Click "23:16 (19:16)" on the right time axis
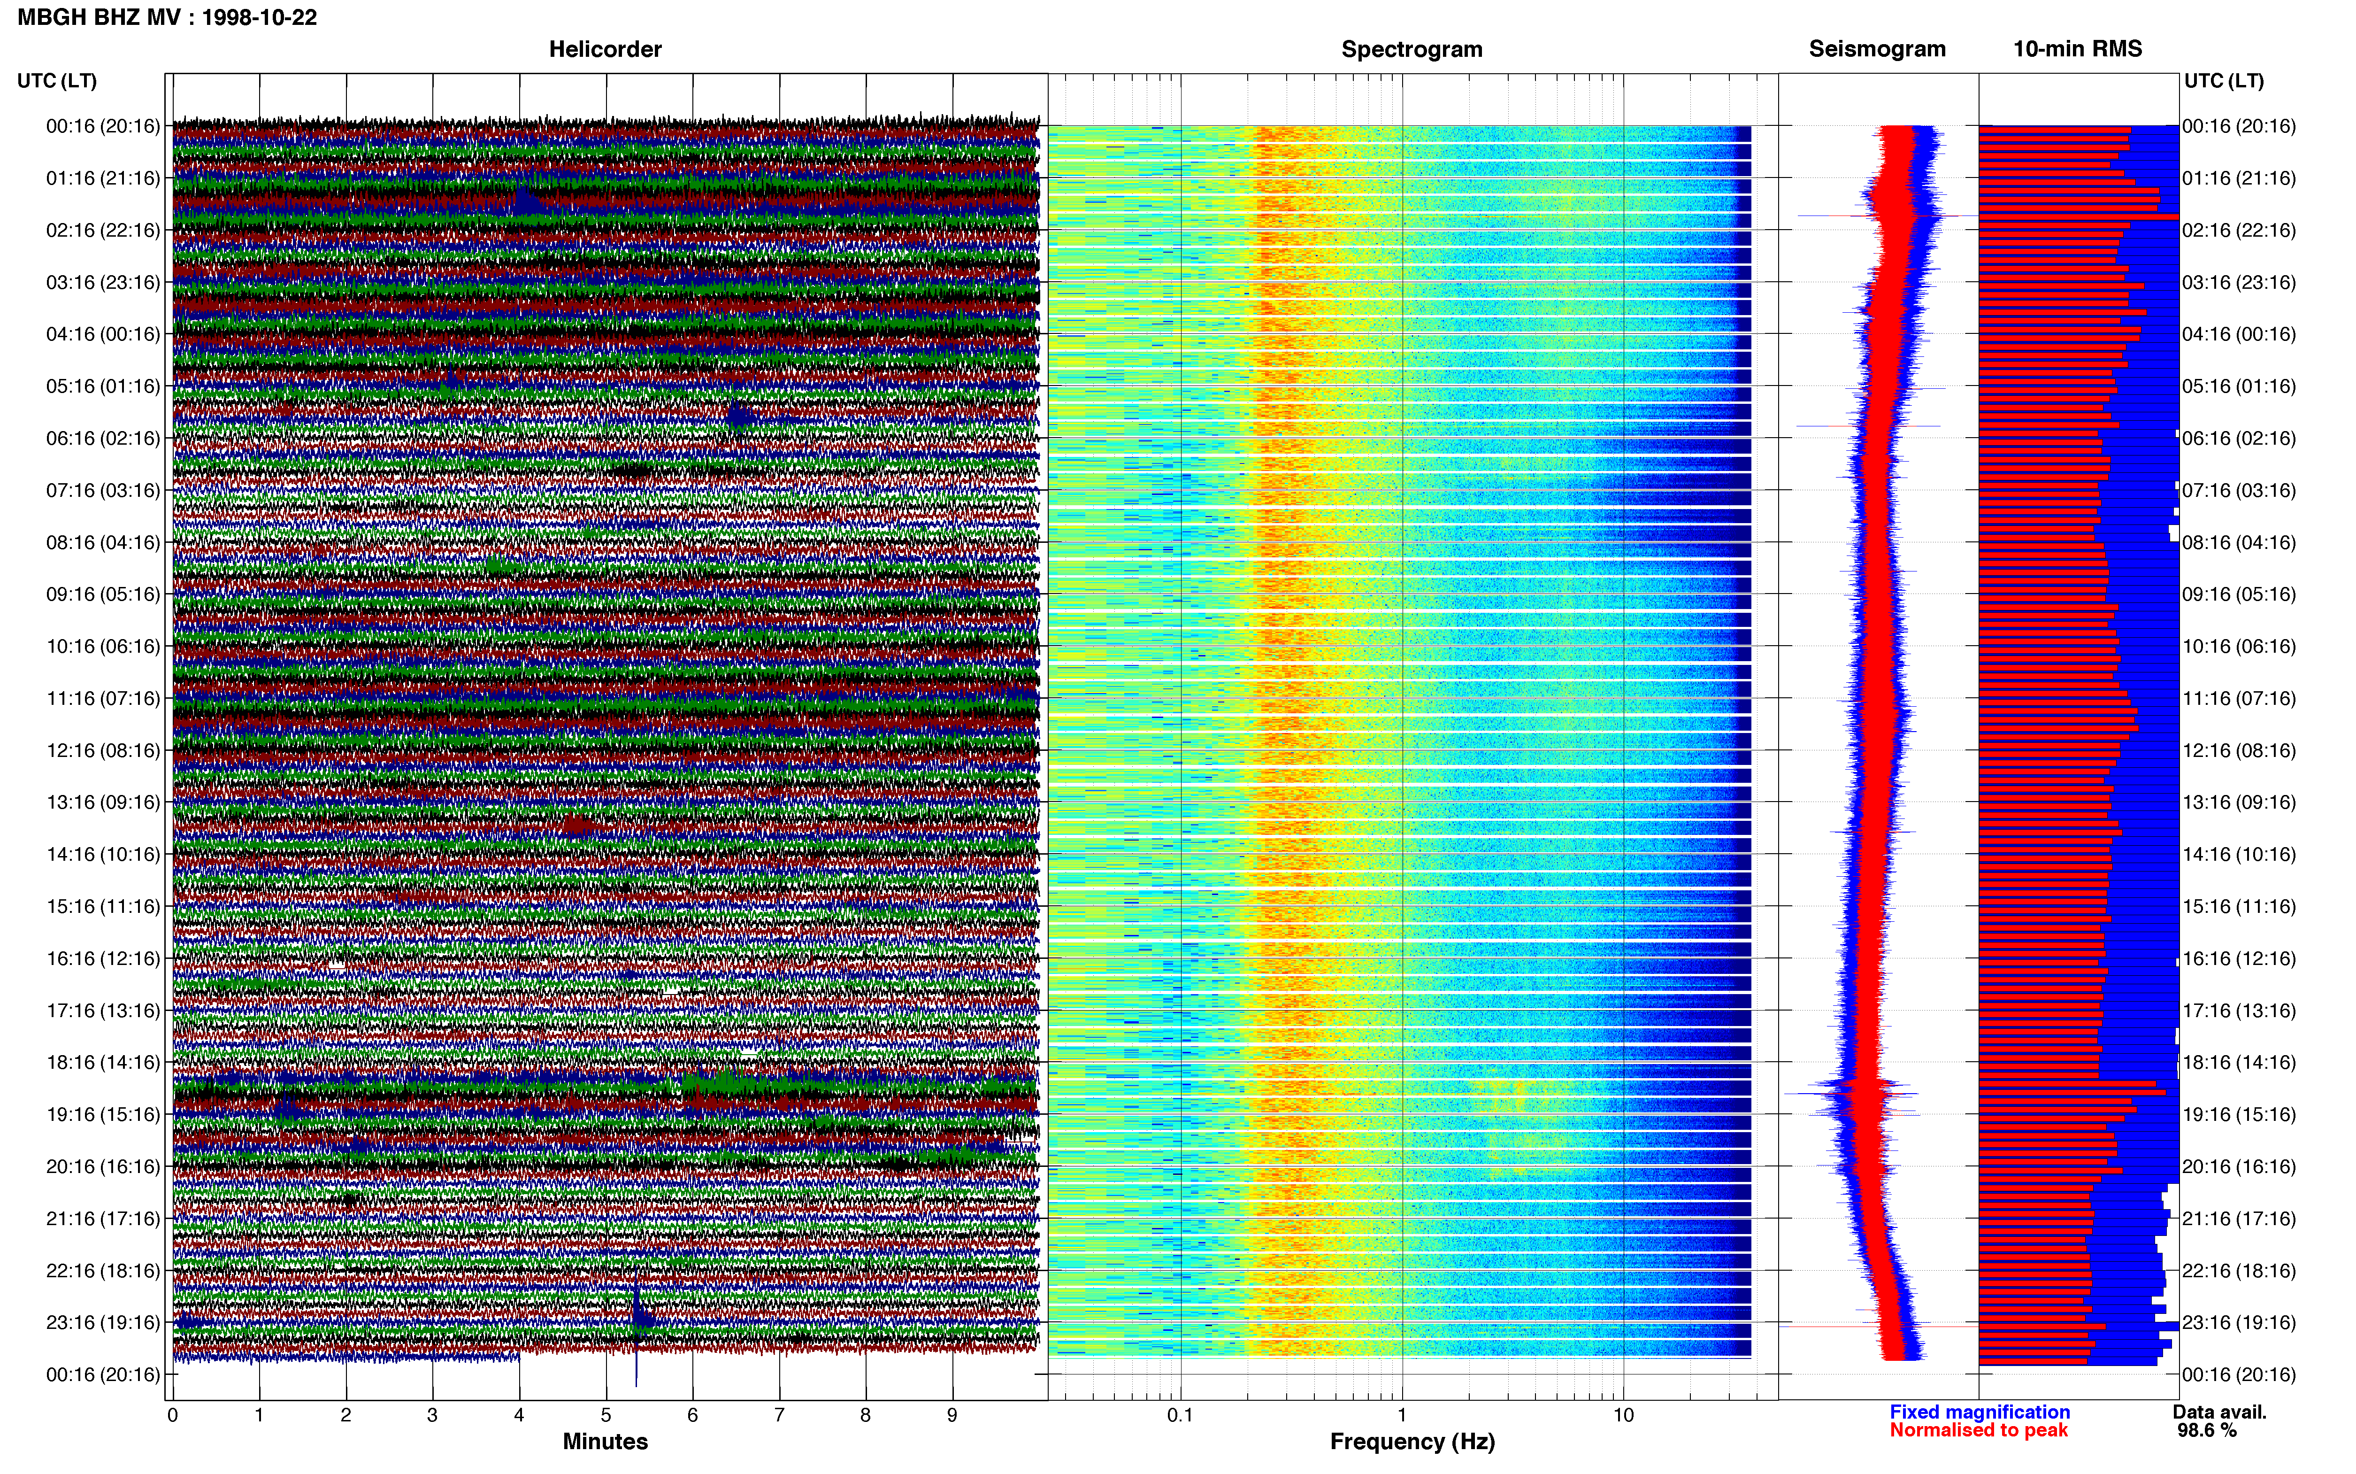Screen dimensions: 2356x1474 tap(2239, 1322)
